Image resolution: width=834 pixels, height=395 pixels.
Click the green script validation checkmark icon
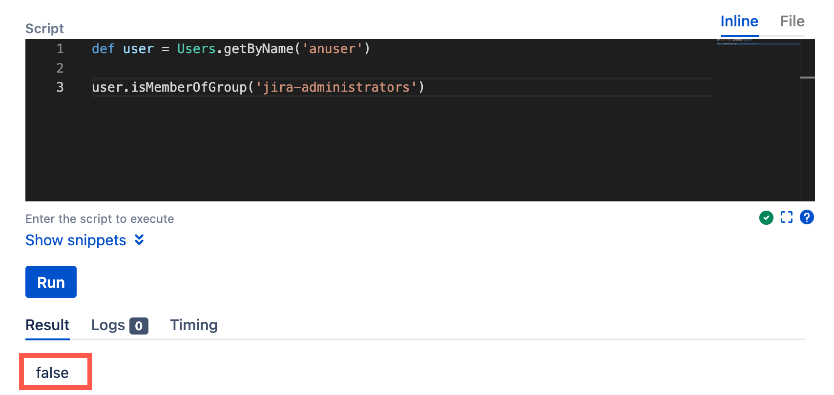tap(766, 217)
